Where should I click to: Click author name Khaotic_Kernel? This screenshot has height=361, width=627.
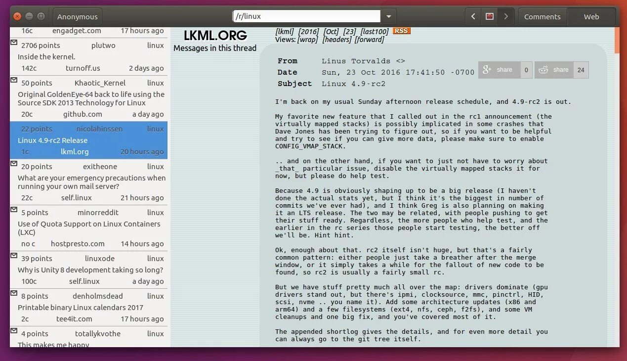[100, 83]
